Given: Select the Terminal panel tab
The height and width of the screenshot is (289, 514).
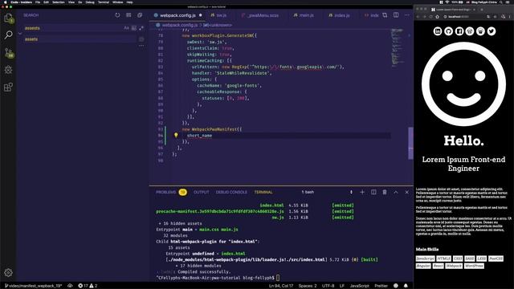Looking at the screenshot, I should 263,192.
